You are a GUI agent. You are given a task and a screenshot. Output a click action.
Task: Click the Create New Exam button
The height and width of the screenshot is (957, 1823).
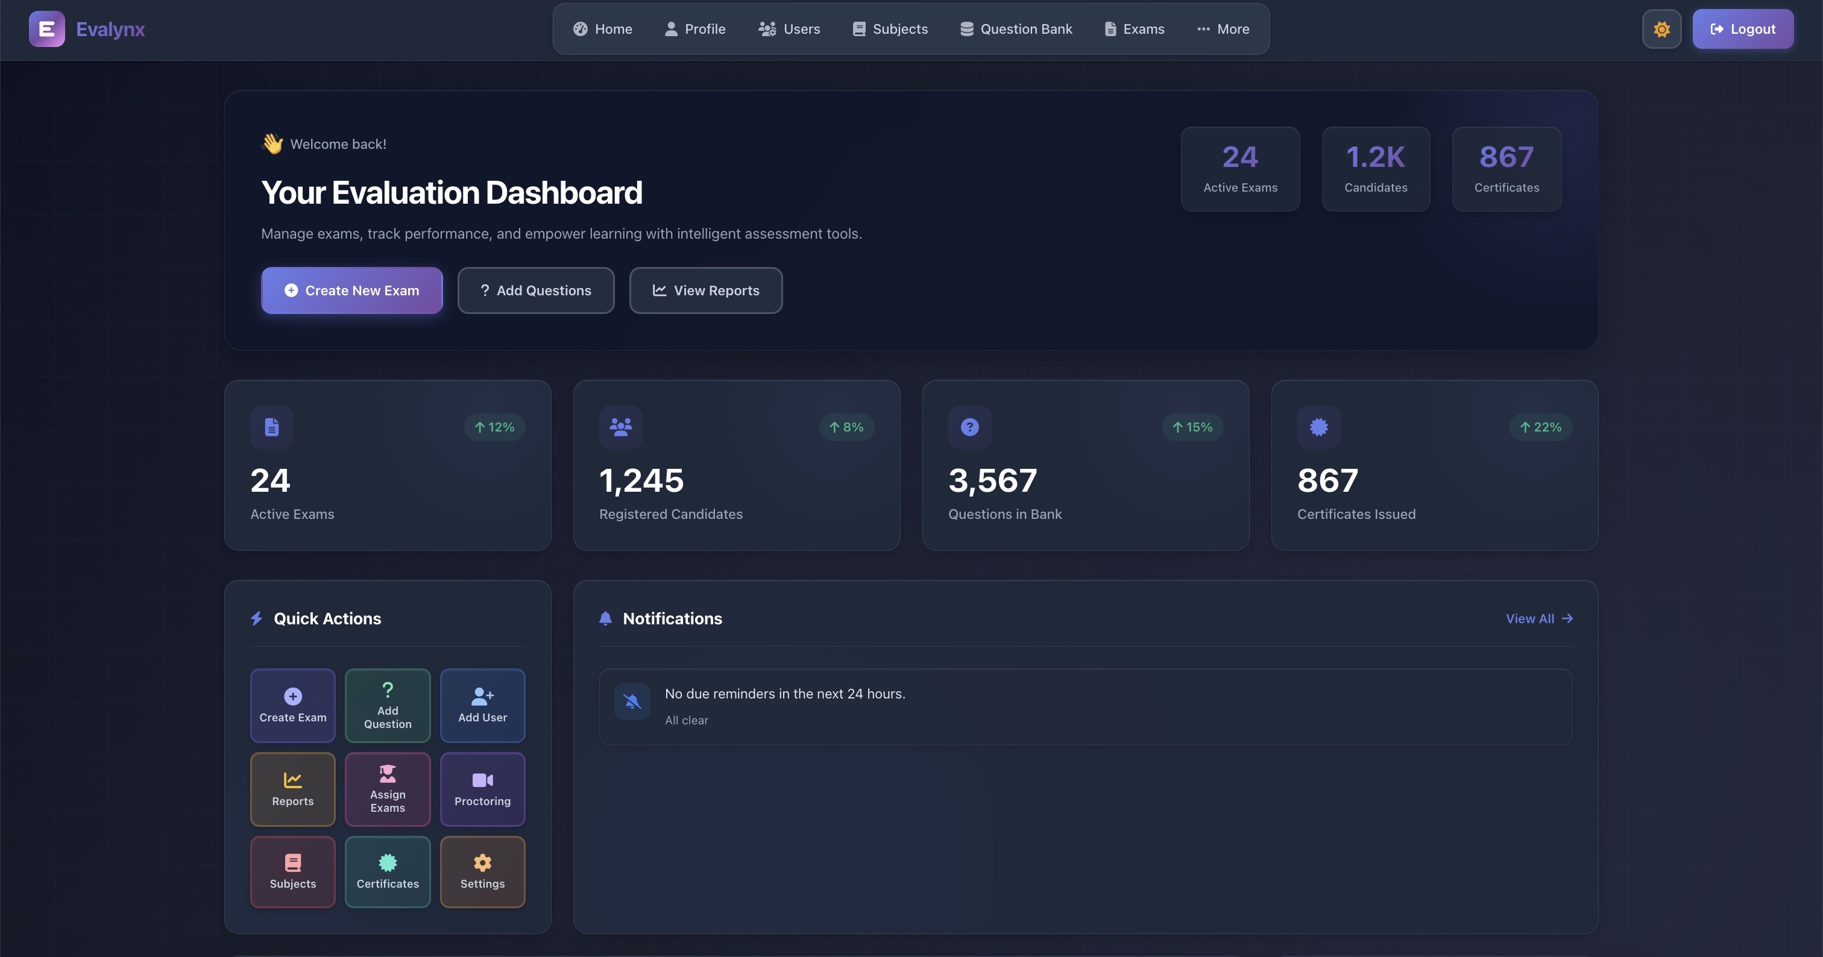351,290
